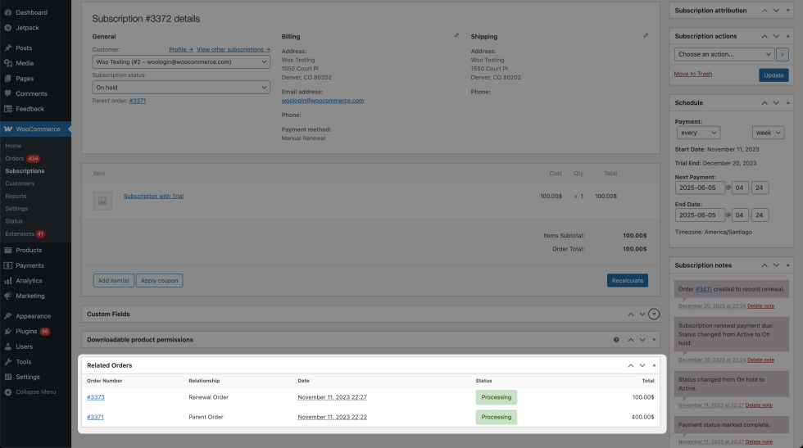Edit shipping address with pencil icon
This screenshot has width=803, height=448.
pos(646,36)
